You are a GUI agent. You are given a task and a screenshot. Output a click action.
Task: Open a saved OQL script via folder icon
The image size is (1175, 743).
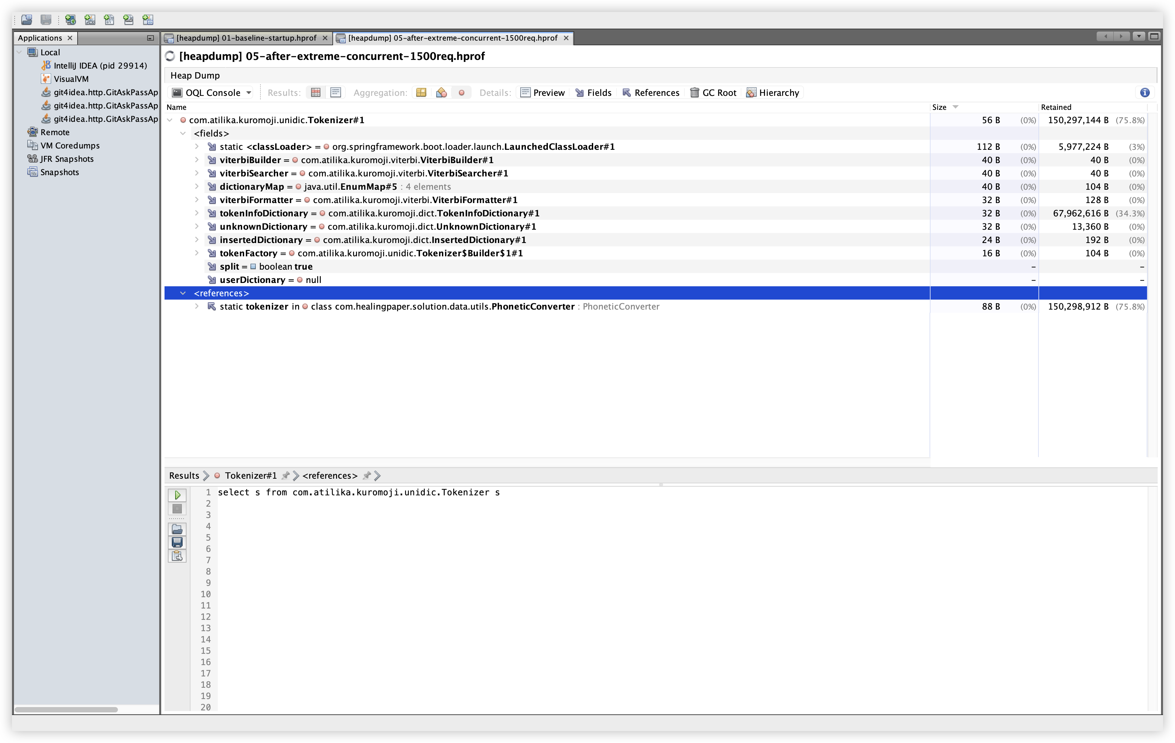[177, 529]
